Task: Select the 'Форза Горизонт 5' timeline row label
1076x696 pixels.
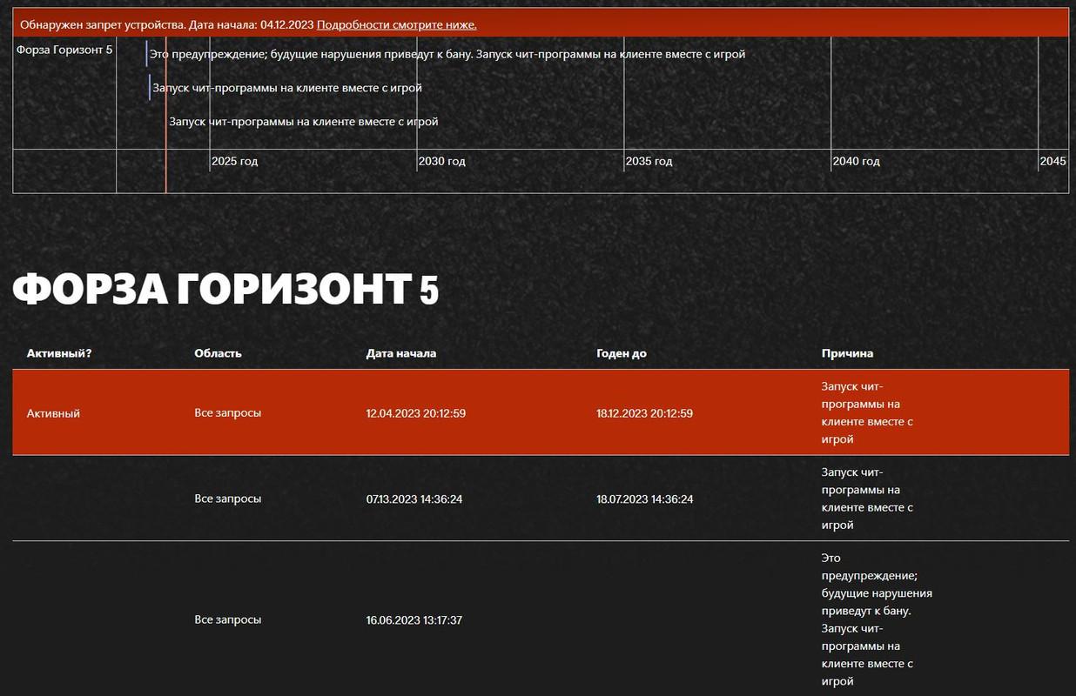Action: 64,50
